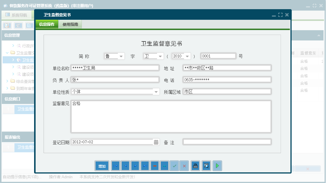Jump to the last record
This screenshot has width=326, height=183.
click(145, 166)
